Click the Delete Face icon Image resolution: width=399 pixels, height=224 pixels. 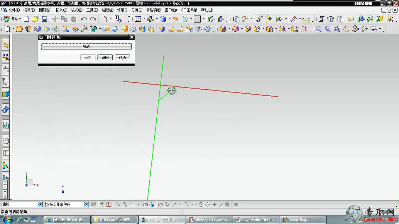point(248,29)
